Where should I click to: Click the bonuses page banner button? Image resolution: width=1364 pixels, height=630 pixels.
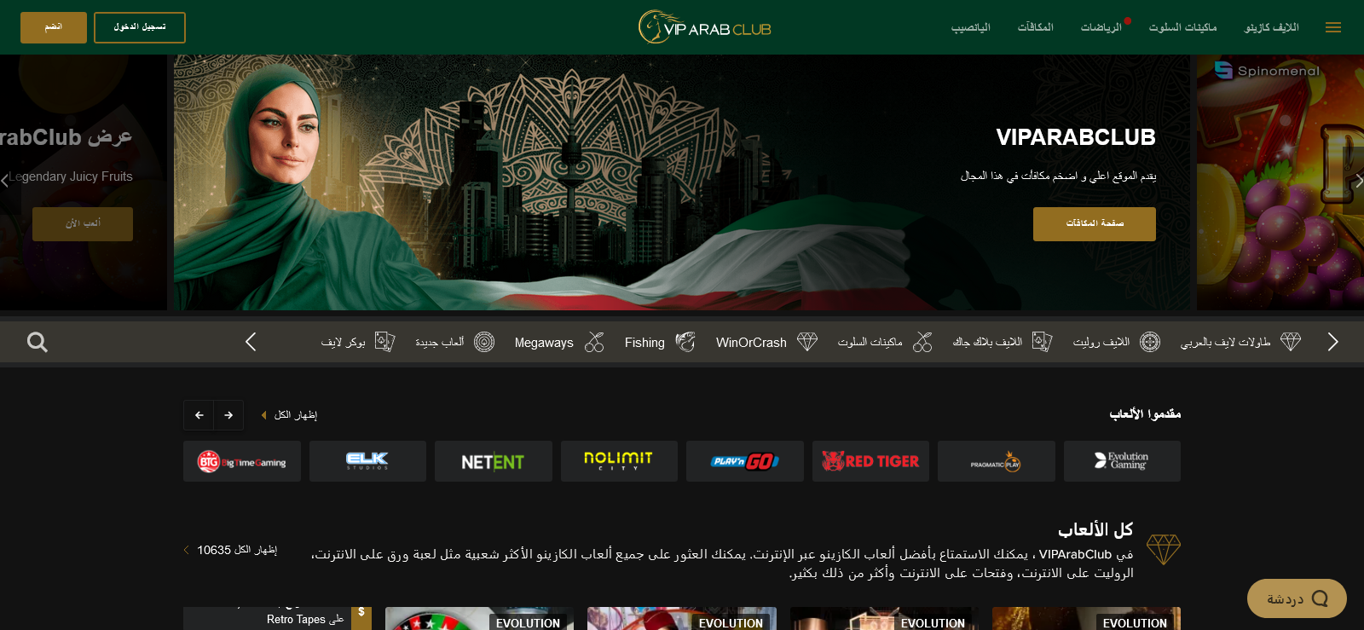(x=1095, y=223)
